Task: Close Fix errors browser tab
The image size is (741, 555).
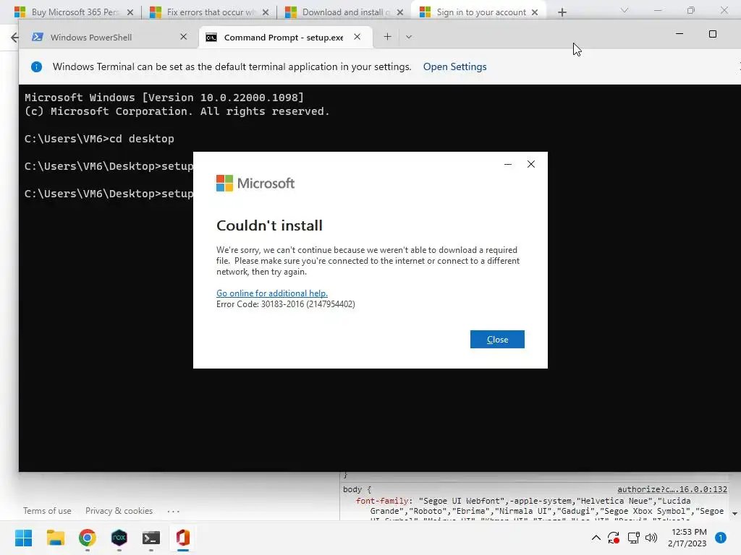Action: (266, 12)
